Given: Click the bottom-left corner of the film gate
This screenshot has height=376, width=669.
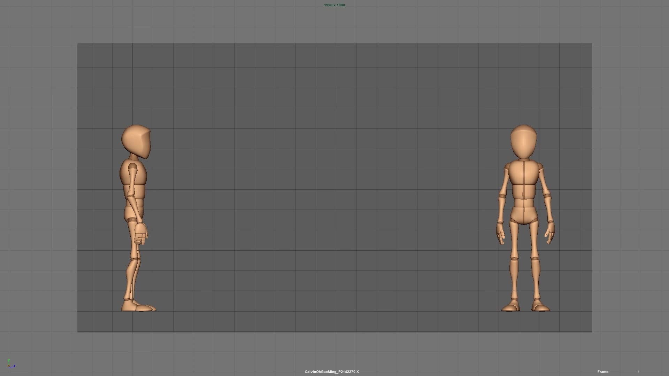Looking at the screenshot, I should tap(78, 331).
